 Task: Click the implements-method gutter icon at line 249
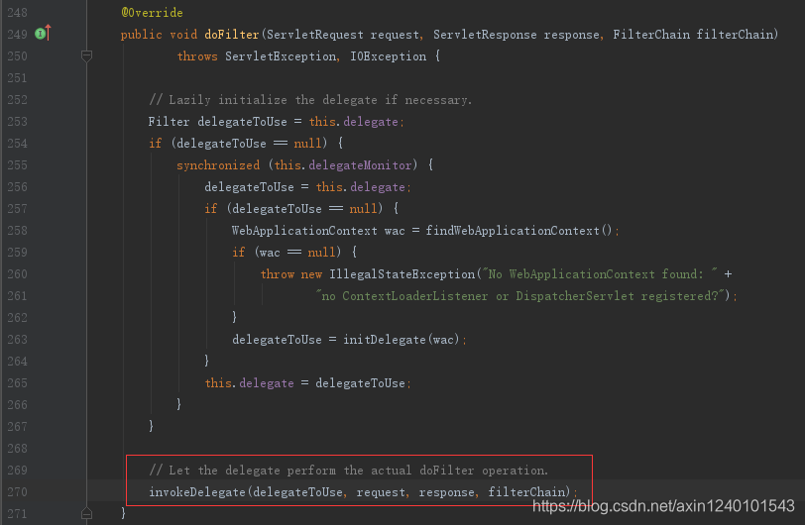point(43,34)
